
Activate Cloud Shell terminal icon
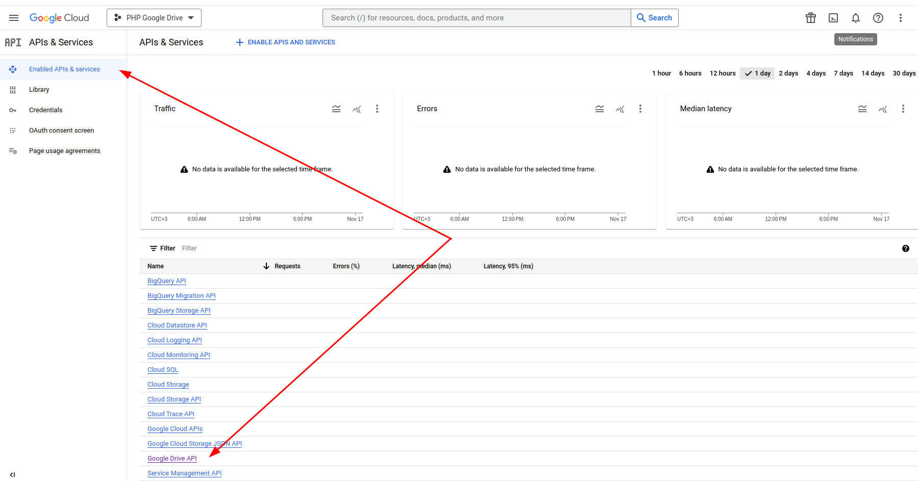click(x=833, y=18)
